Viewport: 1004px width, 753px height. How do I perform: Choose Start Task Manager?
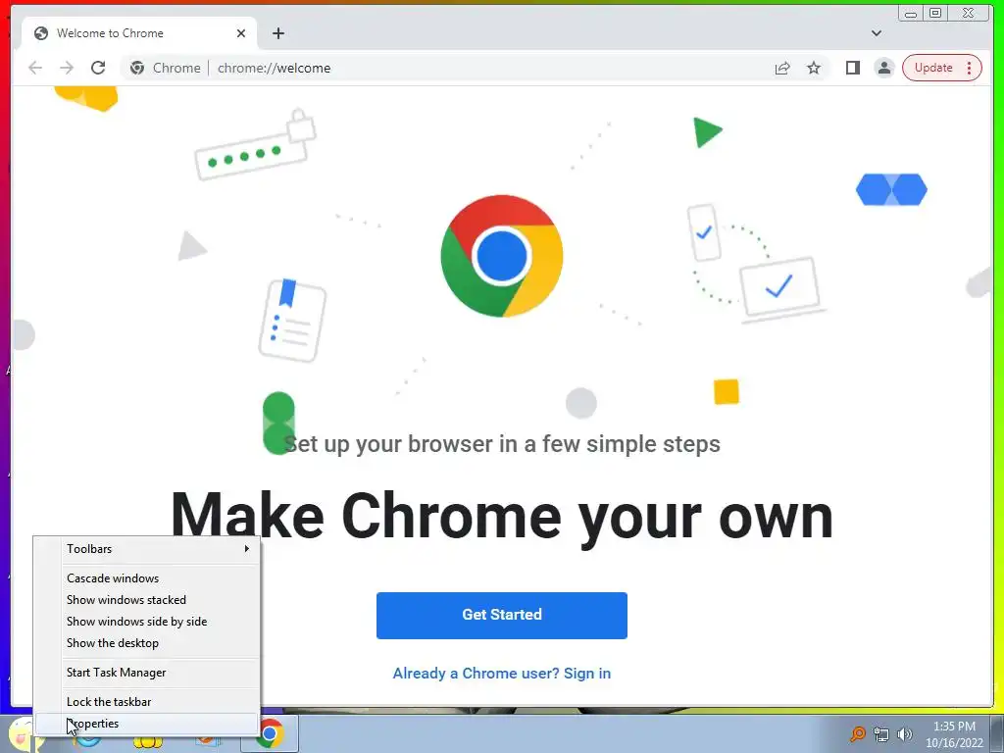pos(147,673)
